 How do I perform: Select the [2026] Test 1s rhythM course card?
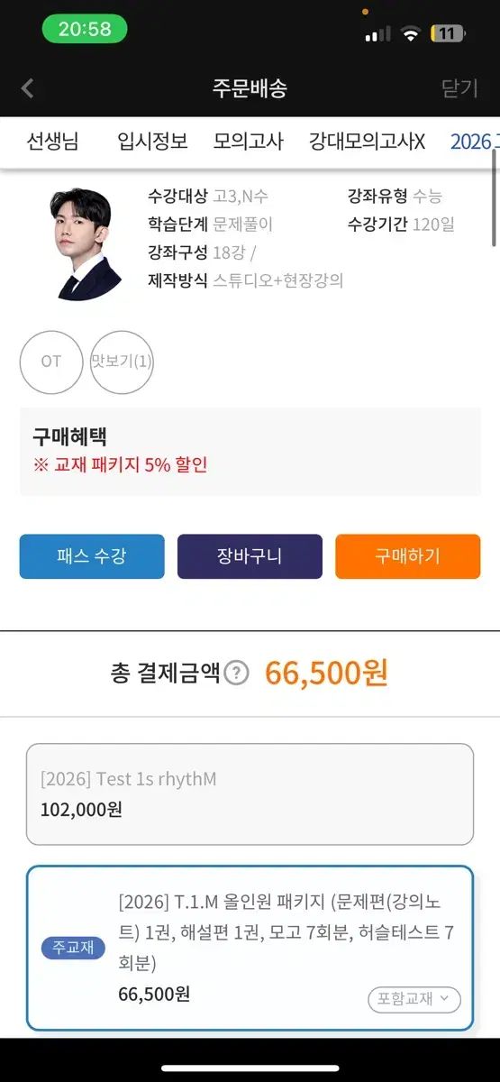tap(250, 794)
